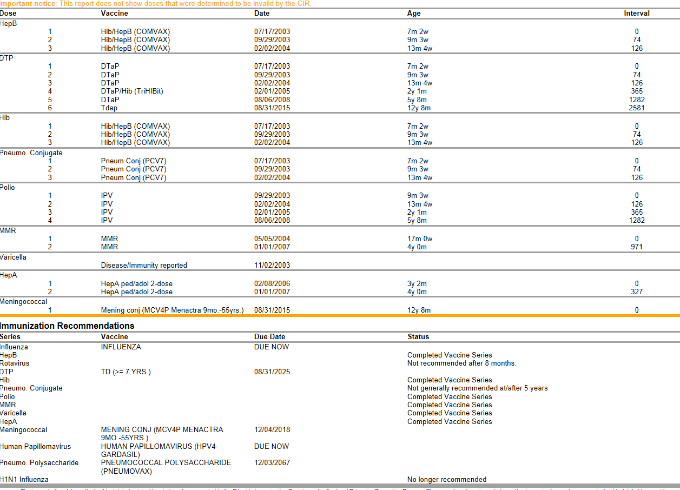Select the "Tdap" vaccine name
Image resolution: width=680 pixels, height=490 pixels.
(110, 108)
